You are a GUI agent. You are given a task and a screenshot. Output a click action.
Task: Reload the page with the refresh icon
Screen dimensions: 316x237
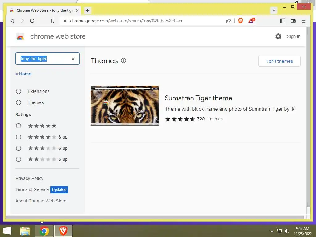[x=32, y=21]
